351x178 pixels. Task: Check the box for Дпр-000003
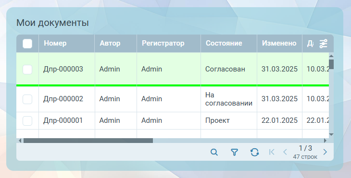(27, 70)
